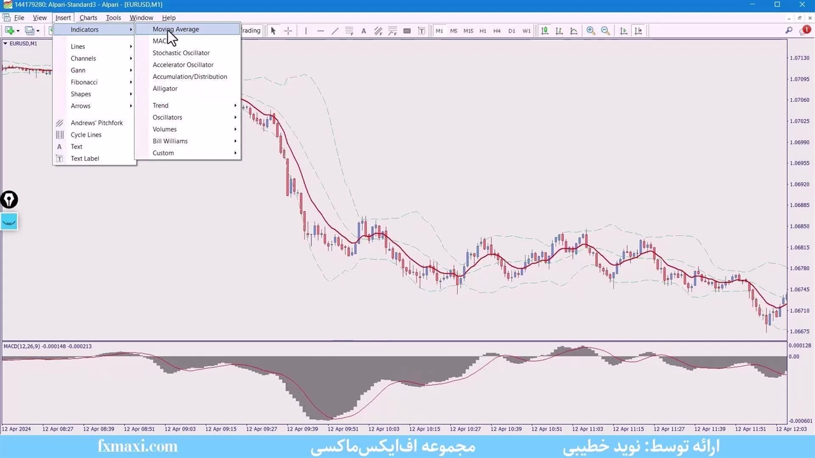Choose Moving Average from Indicators menu
This screenshot has height=458, width=815.
point(176,29)
